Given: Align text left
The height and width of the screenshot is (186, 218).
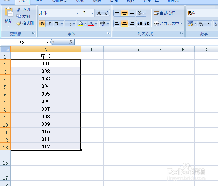Looking at the screenshot, I should 117,23.
